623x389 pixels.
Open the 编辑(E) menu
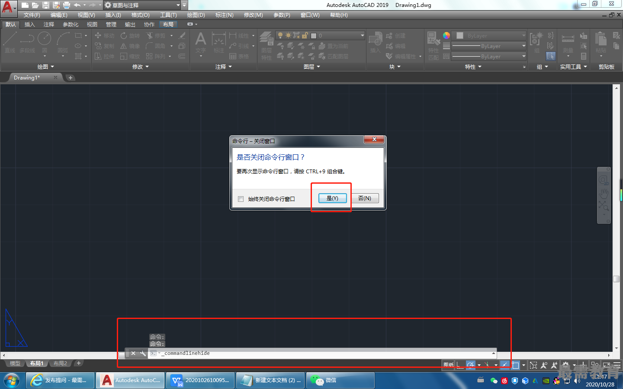click(59, 15)
